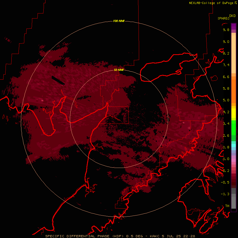
Task: Click the 22:28 timestamp in the caption
Action: 189,236
